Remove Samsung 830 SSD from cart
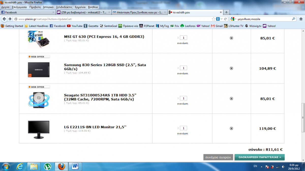The height and width of the screenshot is (171, 305). tap(231, 68)
